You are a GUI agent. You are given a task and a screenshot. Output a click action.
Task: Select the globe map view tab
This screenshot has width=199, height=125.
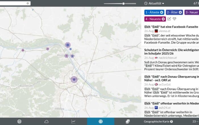[100, 121]
